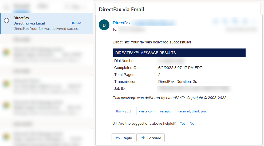
Task: Tick the selection circle on the DirectFax message
Action: pos(7,21)
